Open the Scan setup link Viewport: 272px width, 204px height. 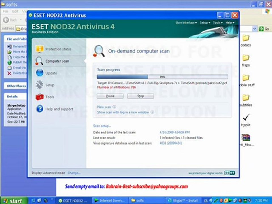click(x=102, y=126)
